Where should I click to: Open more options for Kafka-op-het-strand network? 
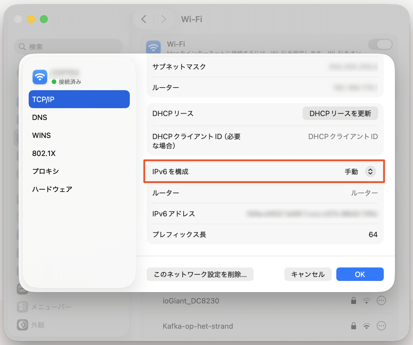[x=381, y=326]
